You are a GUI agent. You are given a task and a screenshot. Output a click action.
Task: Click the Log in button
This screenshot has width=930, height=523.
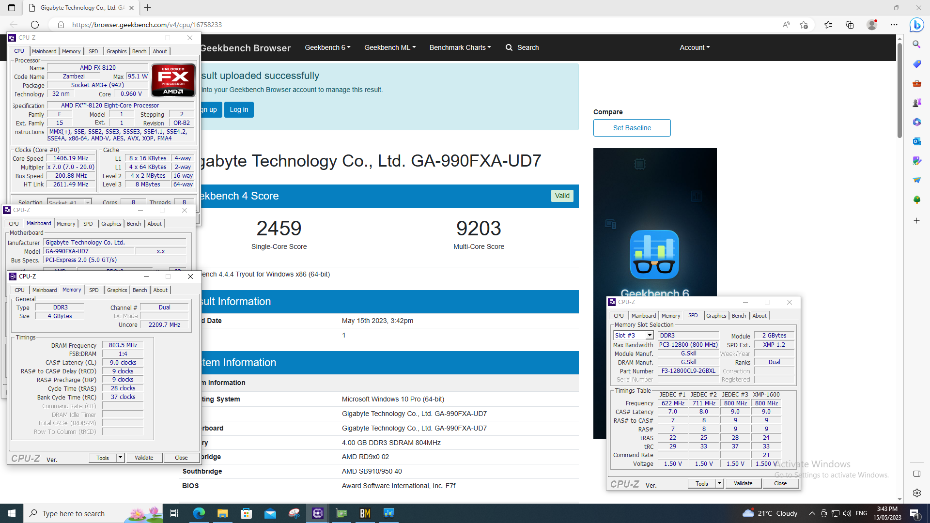point(239,109)
